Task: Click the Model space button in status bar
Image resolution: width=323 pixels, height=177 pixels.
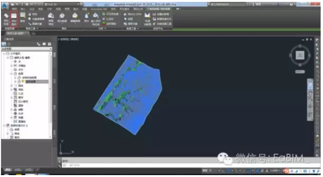Action: pyautogui.click(x=205, y=170)
